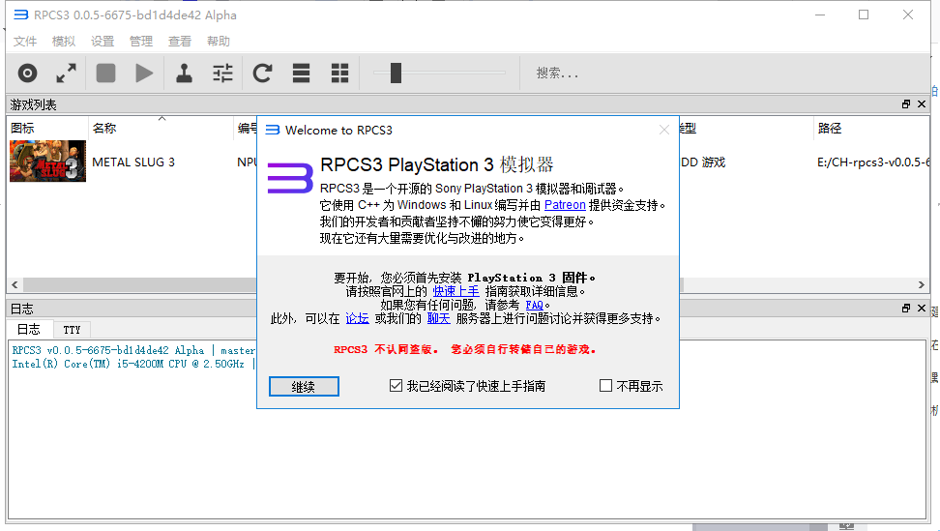Click the icon size slider handle
This screenshot has height=531, width=940.
(x=396, y=73)
